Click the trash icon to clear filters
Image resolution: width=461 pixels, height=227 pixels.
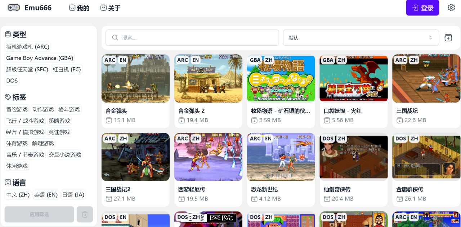85,214
